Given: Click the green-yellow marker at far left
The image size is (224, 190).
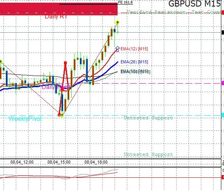Looking at the screenshot, I should tap(0, 61).
